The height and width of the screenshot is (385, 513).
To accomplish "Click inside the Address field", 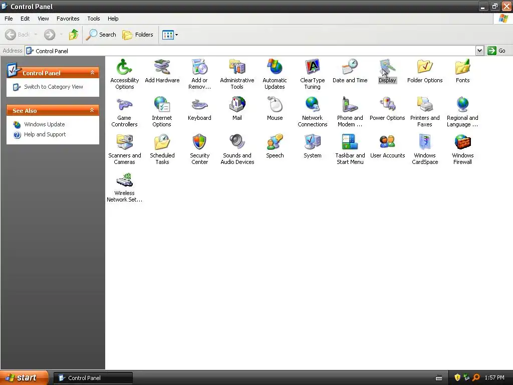I will pos(250,51).
